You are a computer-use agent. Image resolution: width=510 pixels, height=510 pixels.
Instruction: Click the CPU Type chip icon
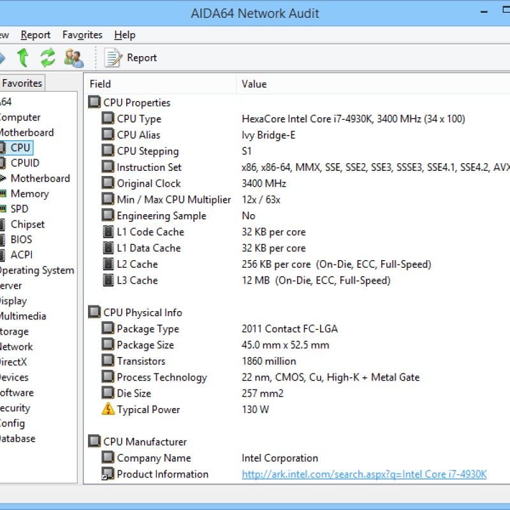click(x=108, y=119)
